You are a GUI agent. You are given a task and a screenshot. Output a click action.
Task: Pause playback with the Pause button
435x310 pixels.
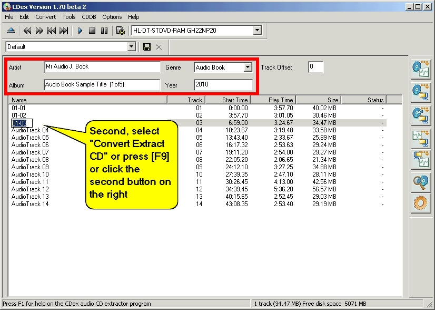click(104, 31)
